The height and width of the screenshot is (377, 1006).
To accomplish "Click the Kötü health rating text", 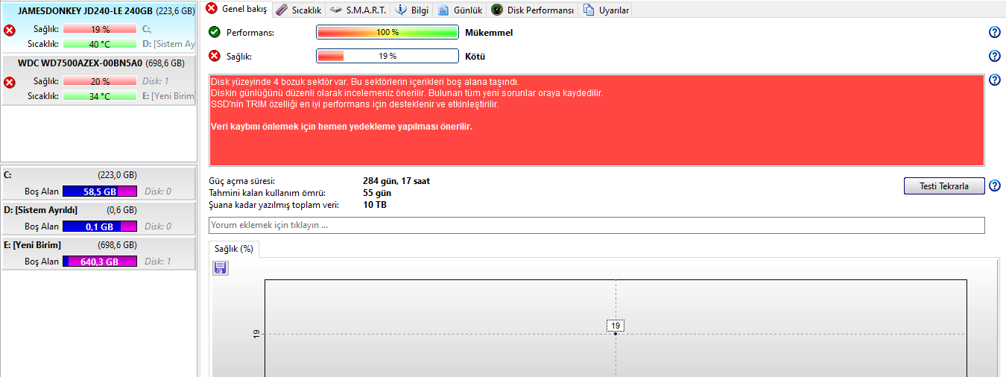I will [x=475, y=57].
